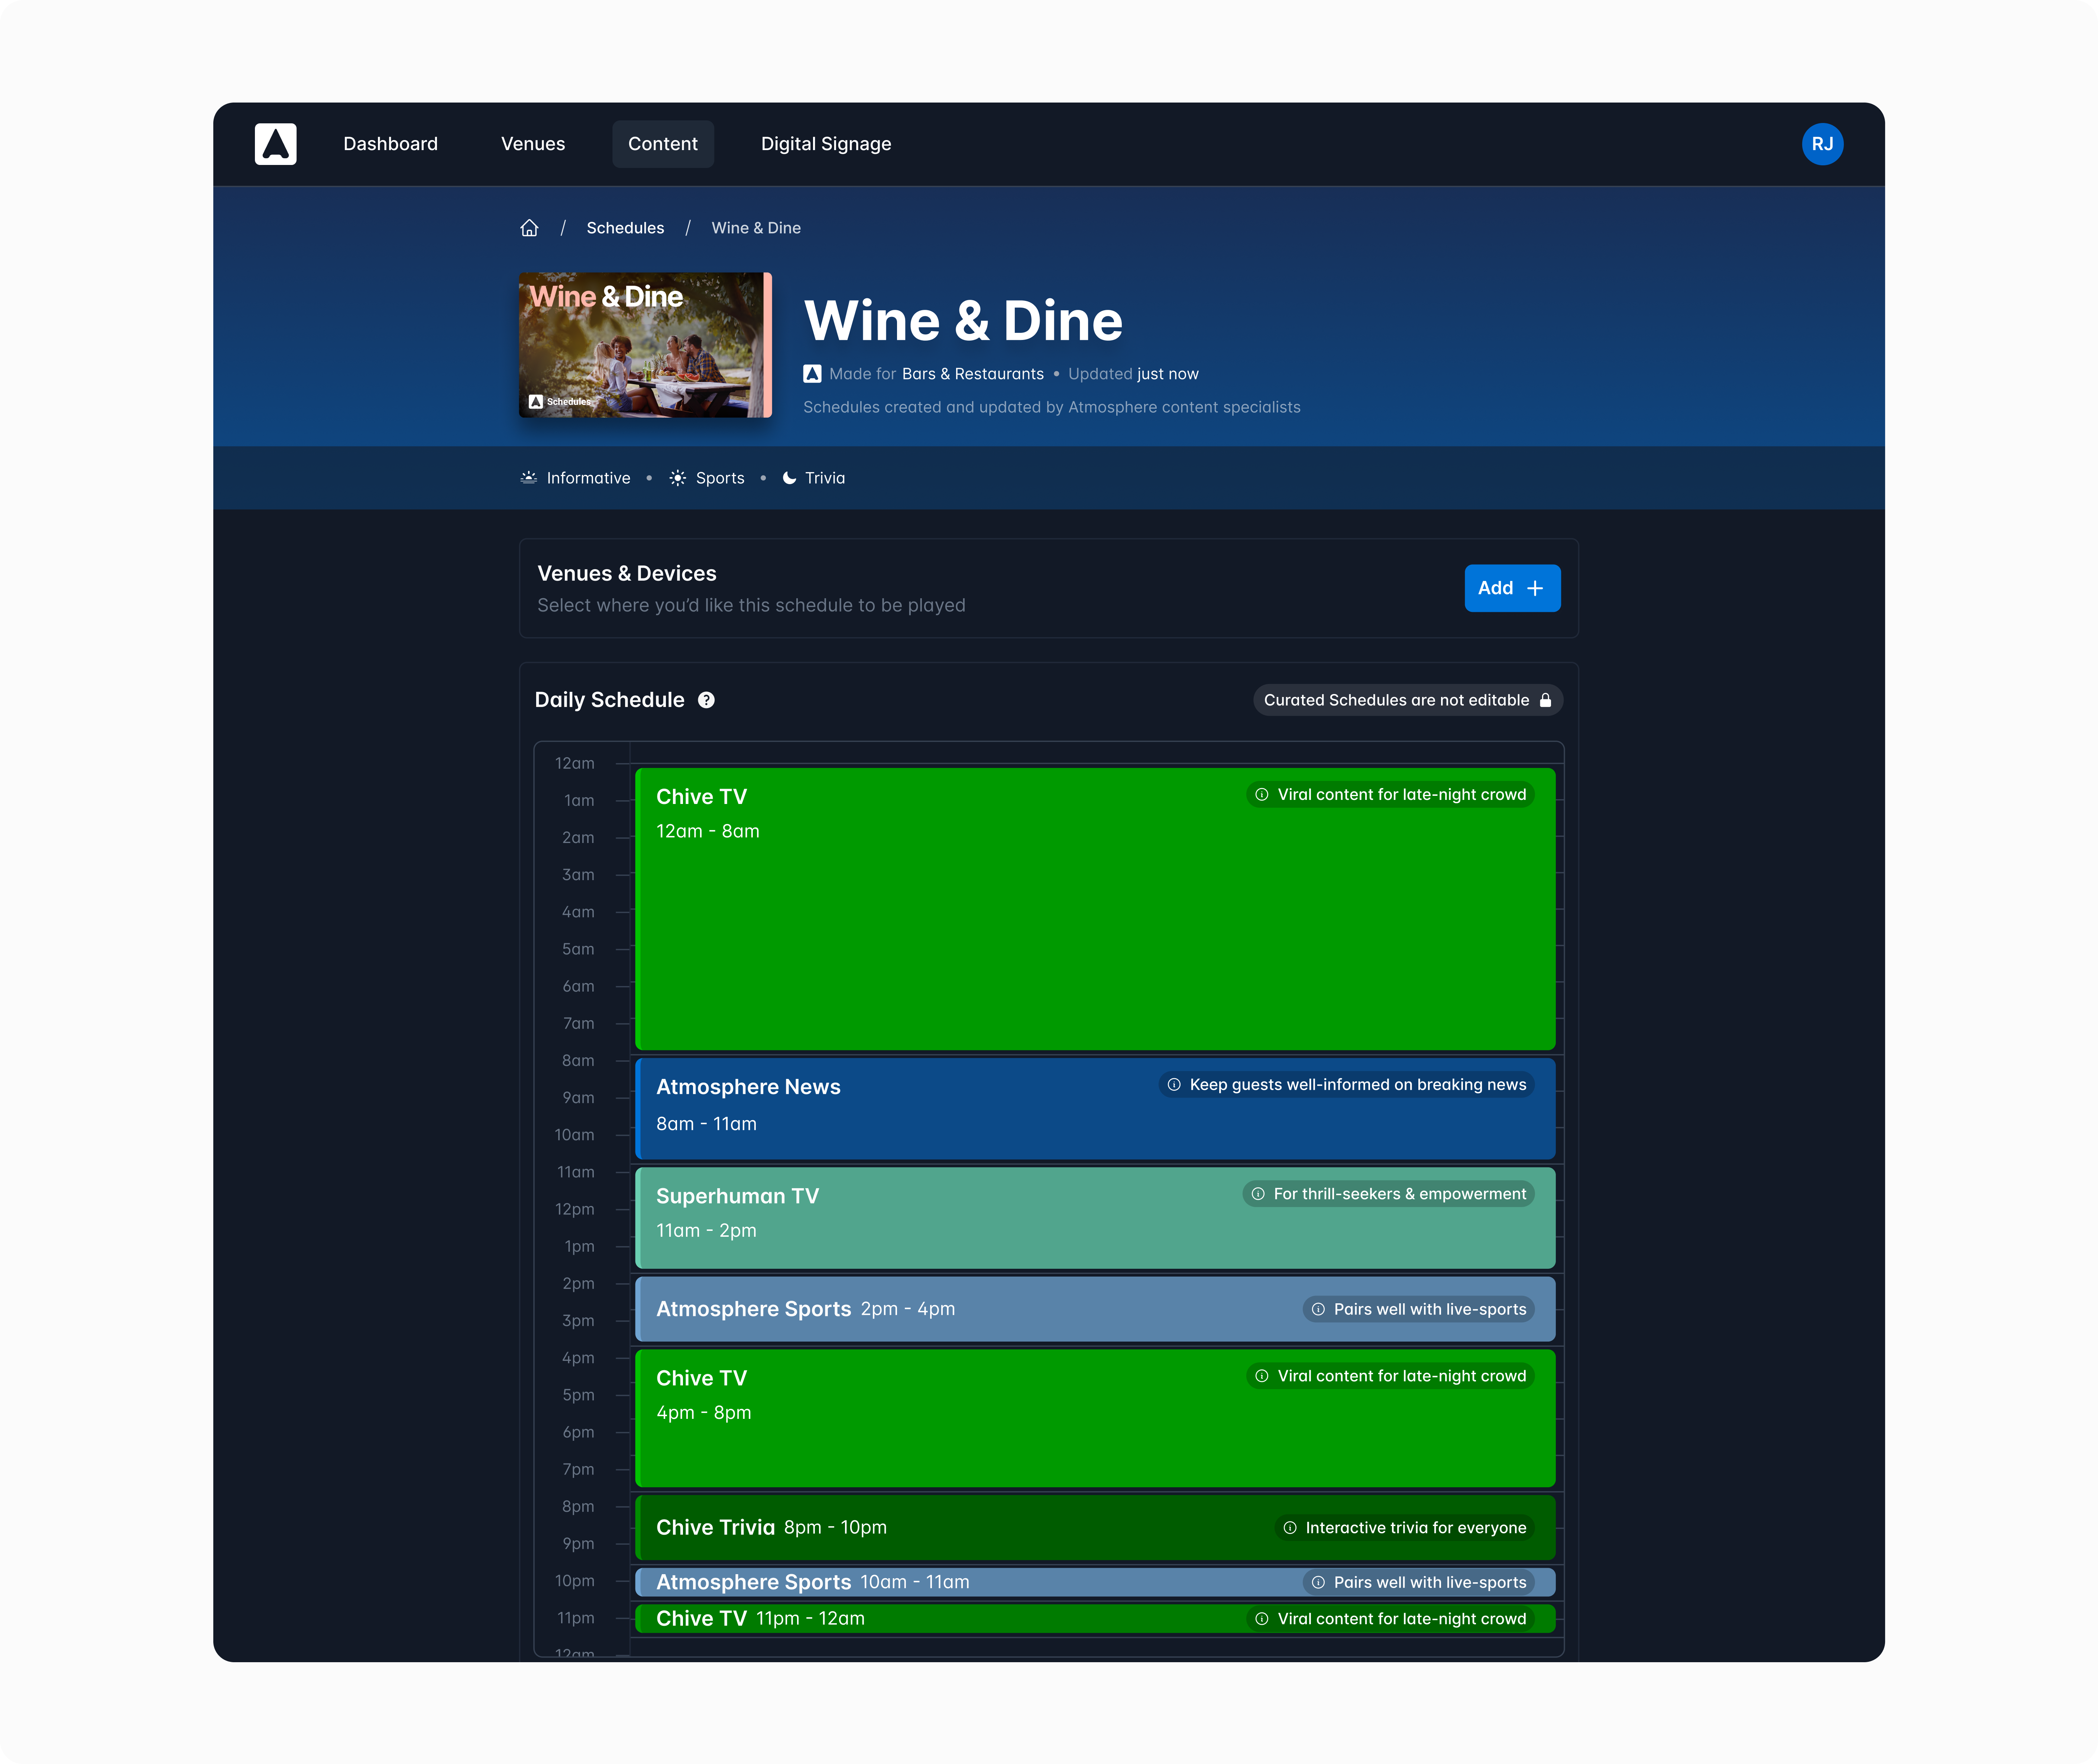Click info icon beside Keep guests well-informed
2098x1764 pixels.
[1174, 1085]
